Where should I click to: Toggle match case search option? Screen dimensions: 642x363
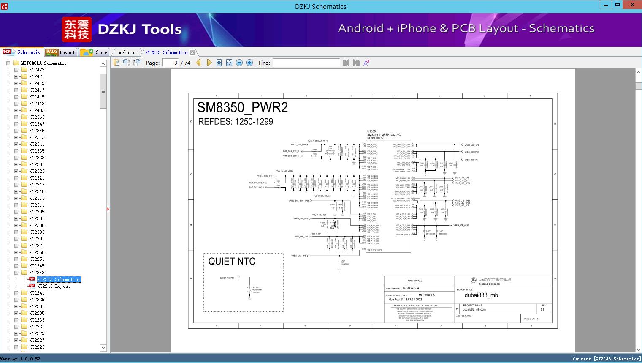pyautogui.click(x=366, y=63)
